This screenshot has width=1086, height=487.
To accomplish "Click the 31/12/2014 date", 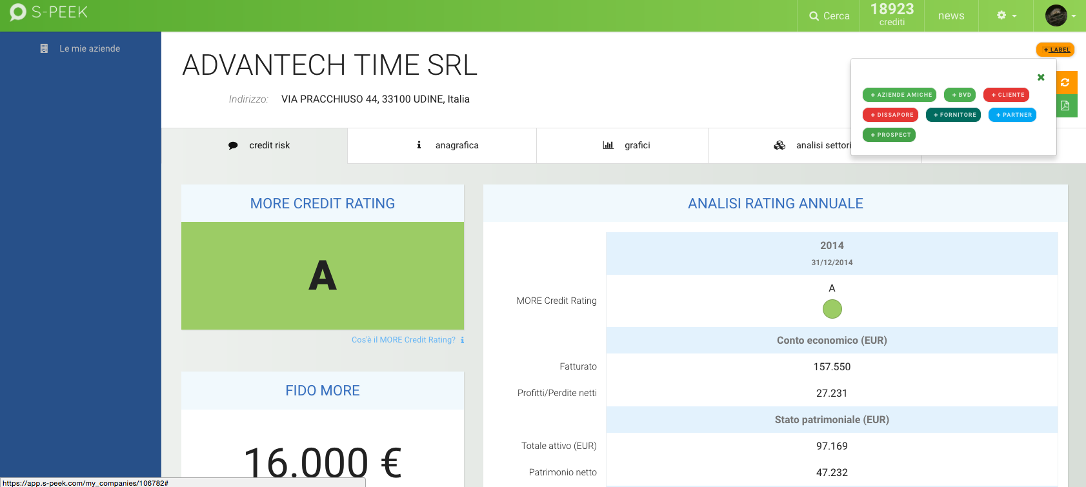I will point(832,263).
